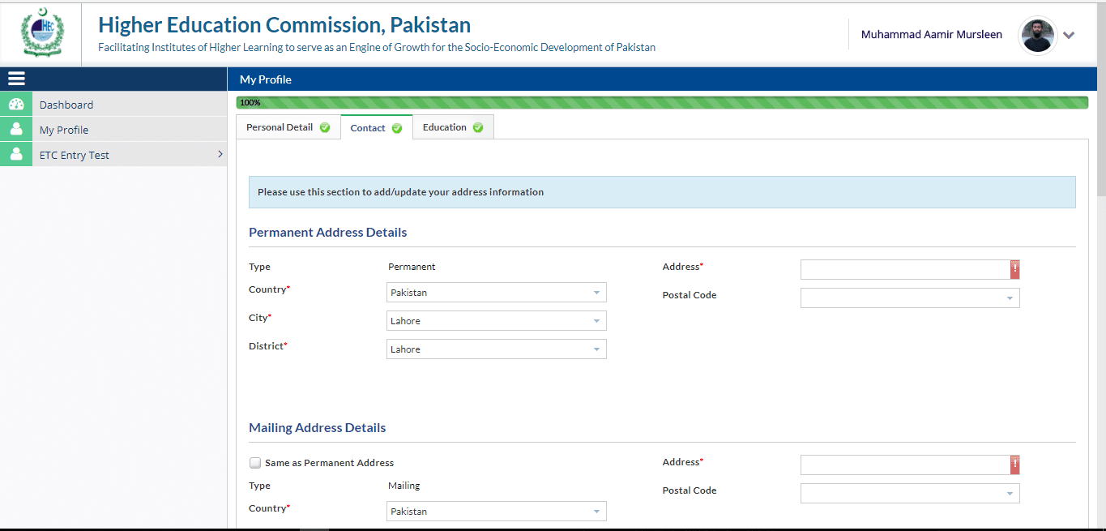This screenshot has height=531, width=1106.
Task: Click Permanent Address error exclamation icon
Action: click(x=1014, y=269)
